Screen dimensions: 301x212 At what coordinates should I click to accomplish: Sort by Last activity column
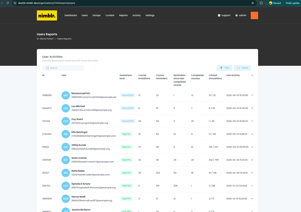pos(233,75)
